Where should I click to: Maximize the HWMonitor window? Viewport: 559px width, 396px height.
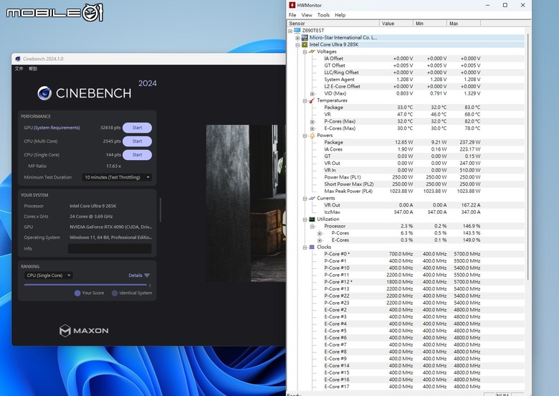(x=505, y=5)
